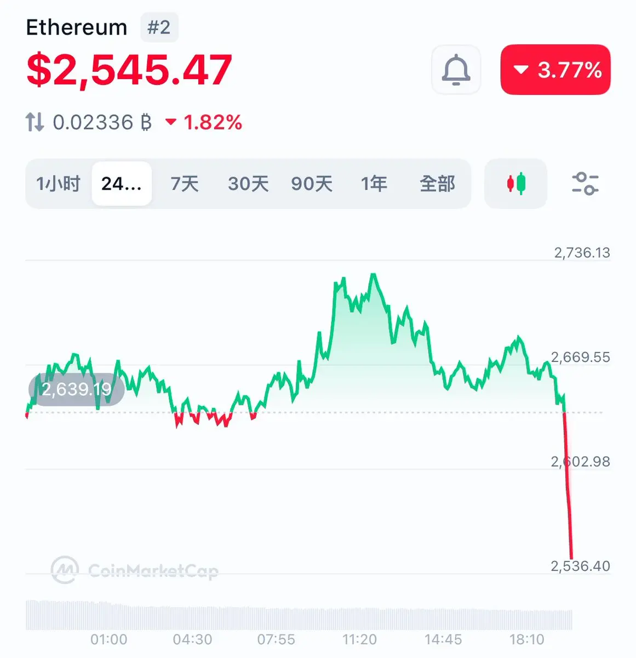636x658 pixels.
Task: Tap the $2,545.47 price text
Action: tap(129, 70)
